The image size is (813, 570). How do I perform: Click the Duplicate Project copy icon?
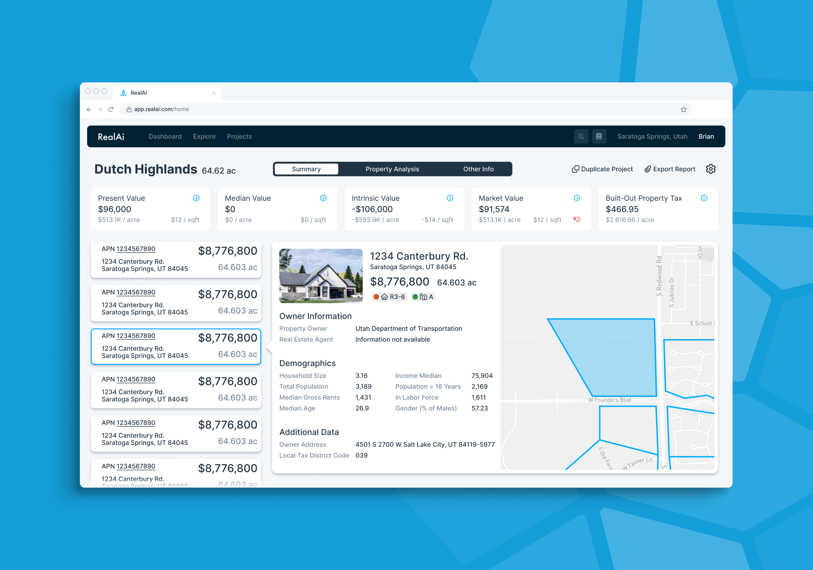pyautogui.click(x=575, y=169)
